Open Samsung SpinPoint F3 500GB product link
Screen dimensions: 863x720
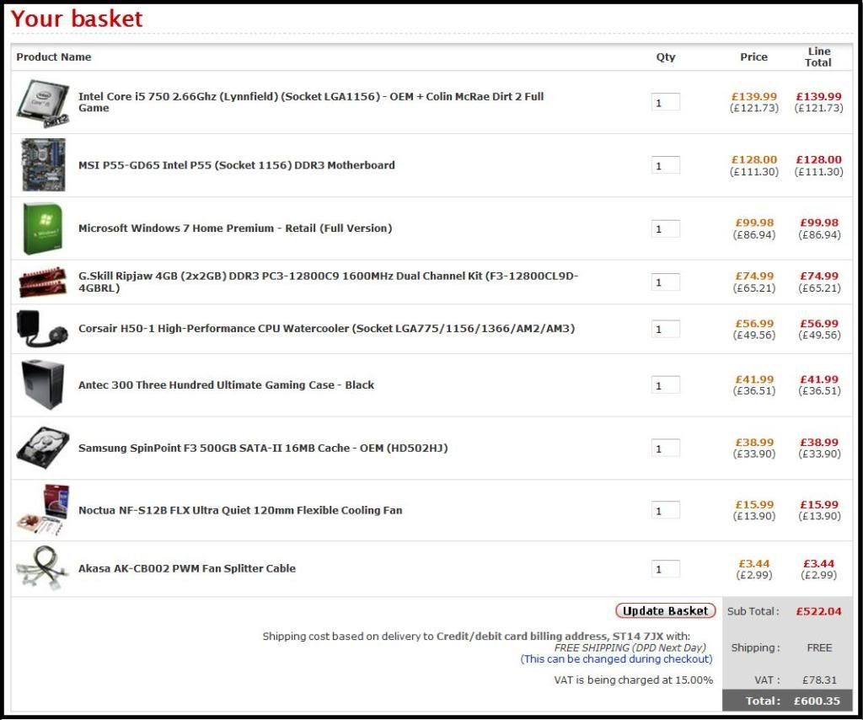pyautogui.click(x=263, y=448)
